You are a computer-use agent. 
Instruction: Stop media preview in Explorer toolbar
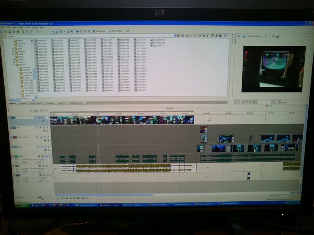point(204,35)
